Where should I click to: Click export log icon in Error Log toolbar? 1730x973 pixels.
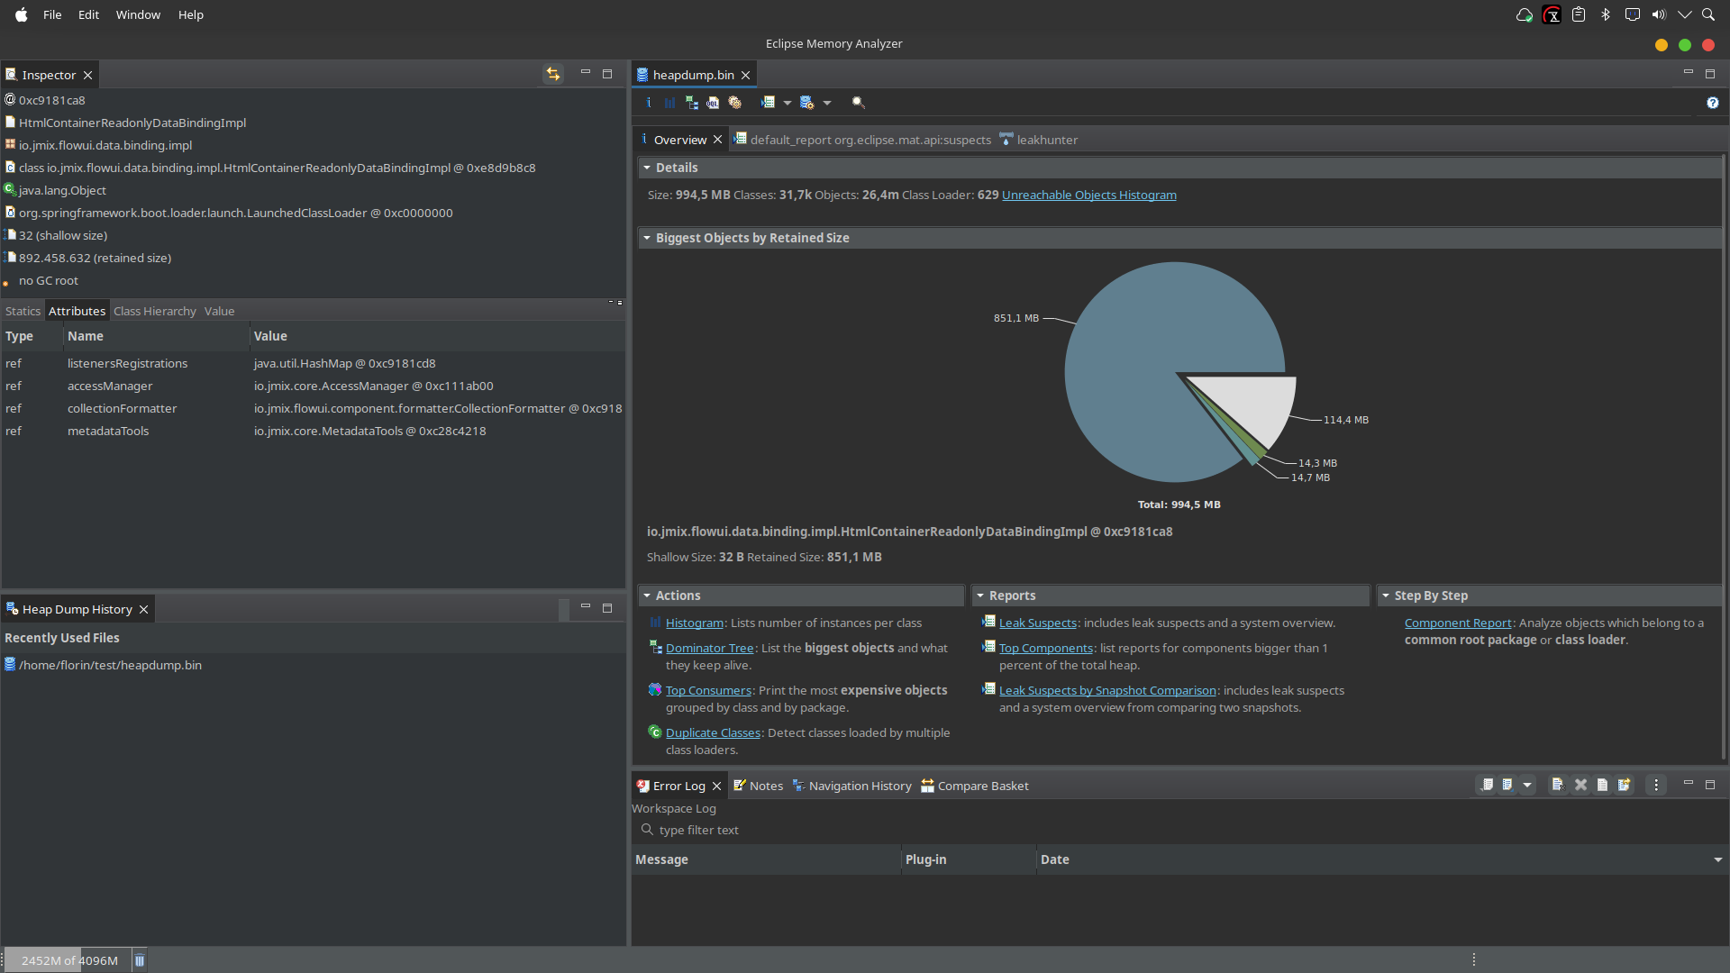[1488, 785]
